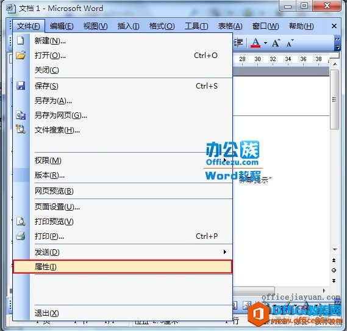The image size is (347, 331).
Task: Click vertical scrollbar up arrow
Action: [x=335, y=65]
